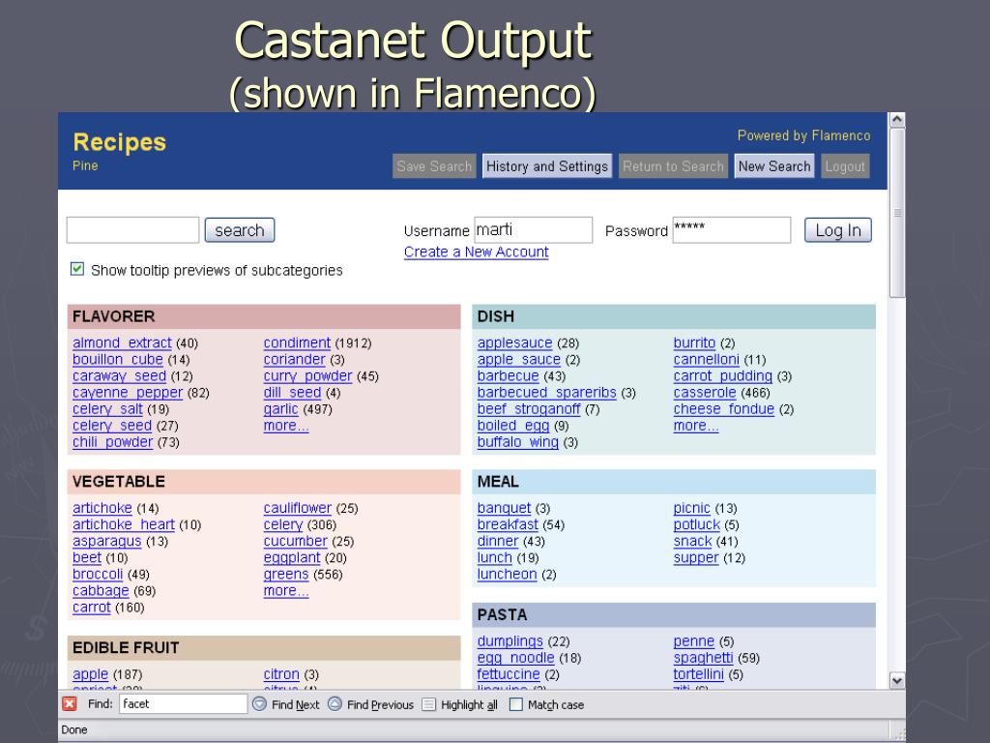Viewport: 990px width, 743px height.
Task: Click the celery_salt link
Action: click(x=107, y=409)
